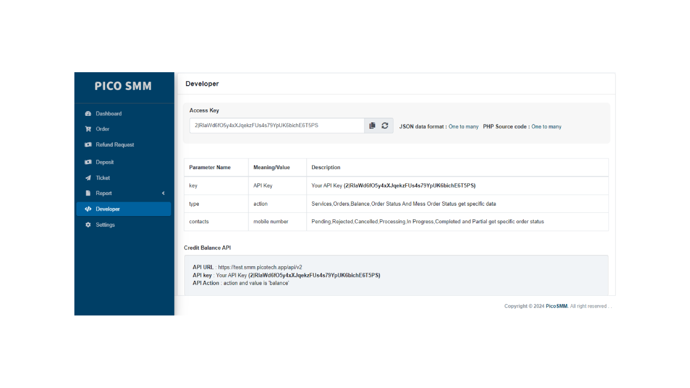Open the Order page from the sidebar
Image resolution: width=690 pixels, height=388 pixels.
(102, 129)
